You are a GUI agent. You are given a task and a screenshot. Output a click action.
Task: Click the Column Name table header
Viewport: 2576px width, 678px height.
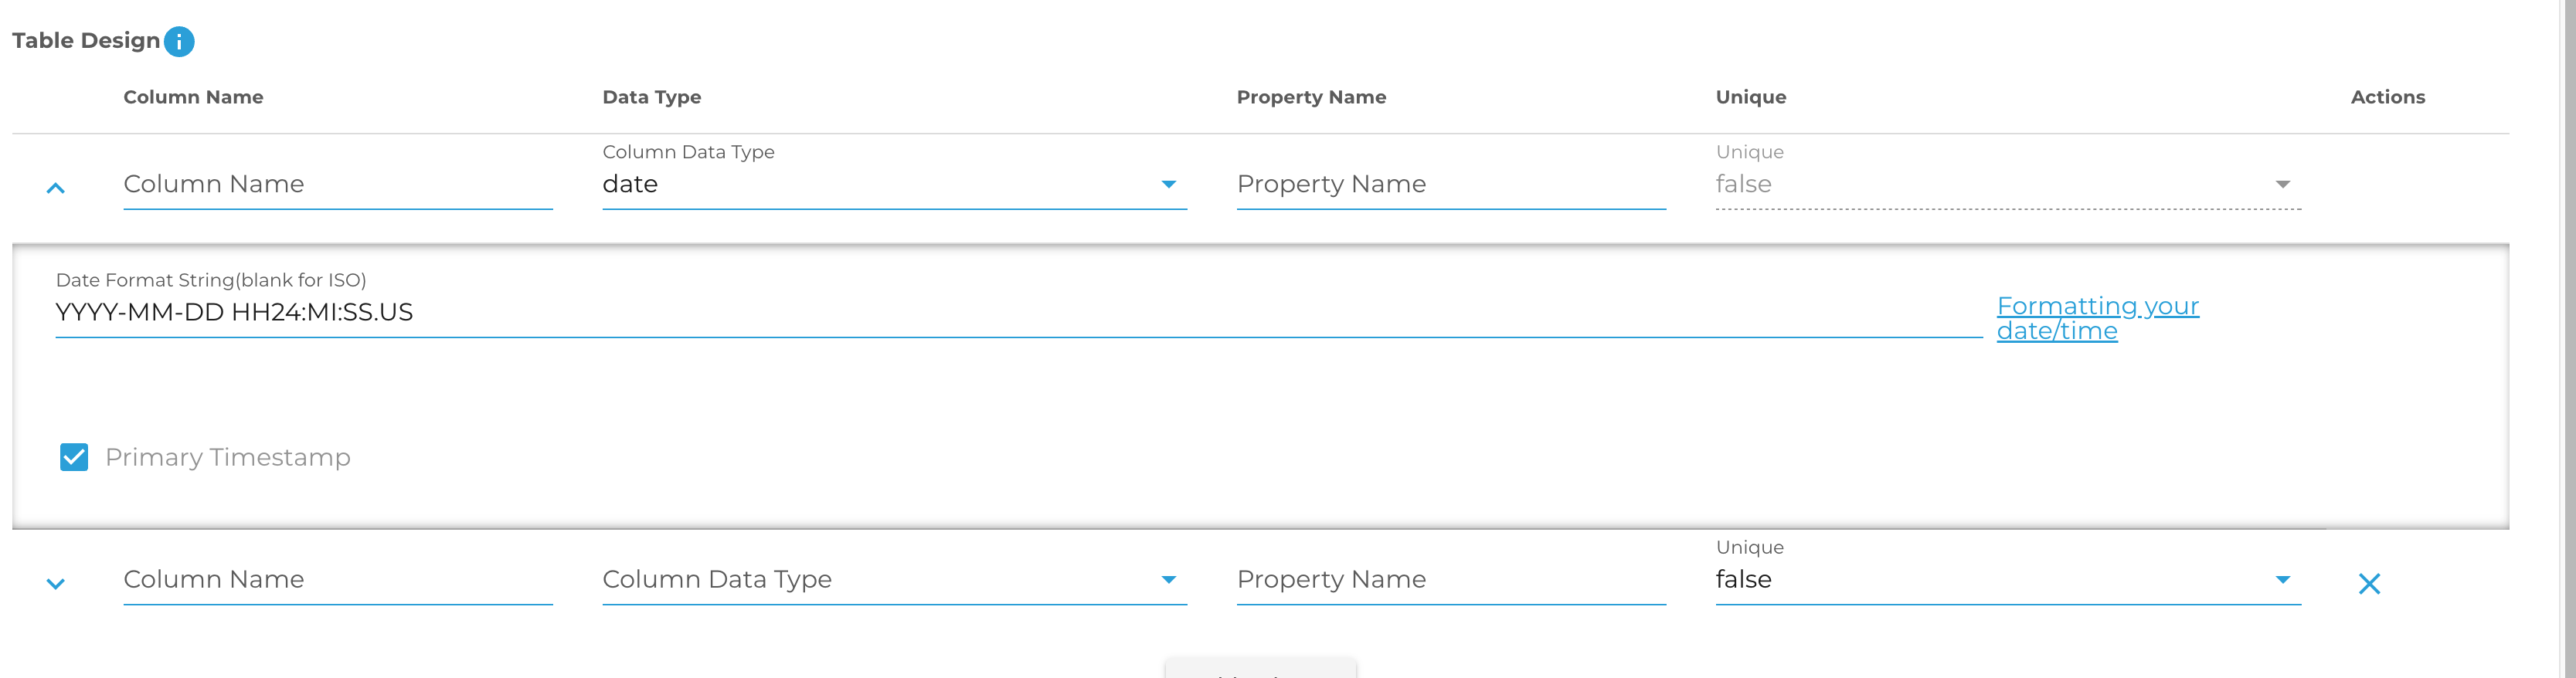[x=193, y=97]
